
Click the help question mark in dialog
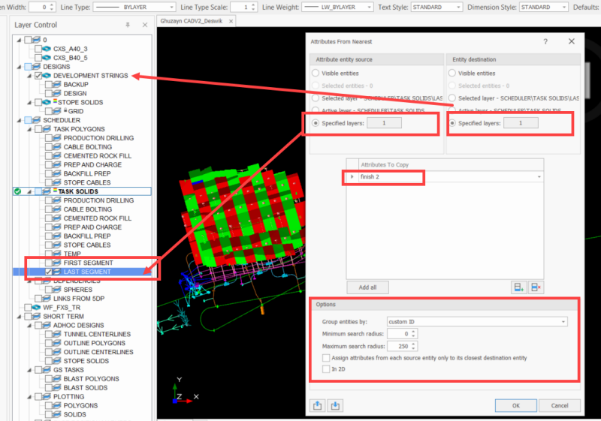point(545,41)
